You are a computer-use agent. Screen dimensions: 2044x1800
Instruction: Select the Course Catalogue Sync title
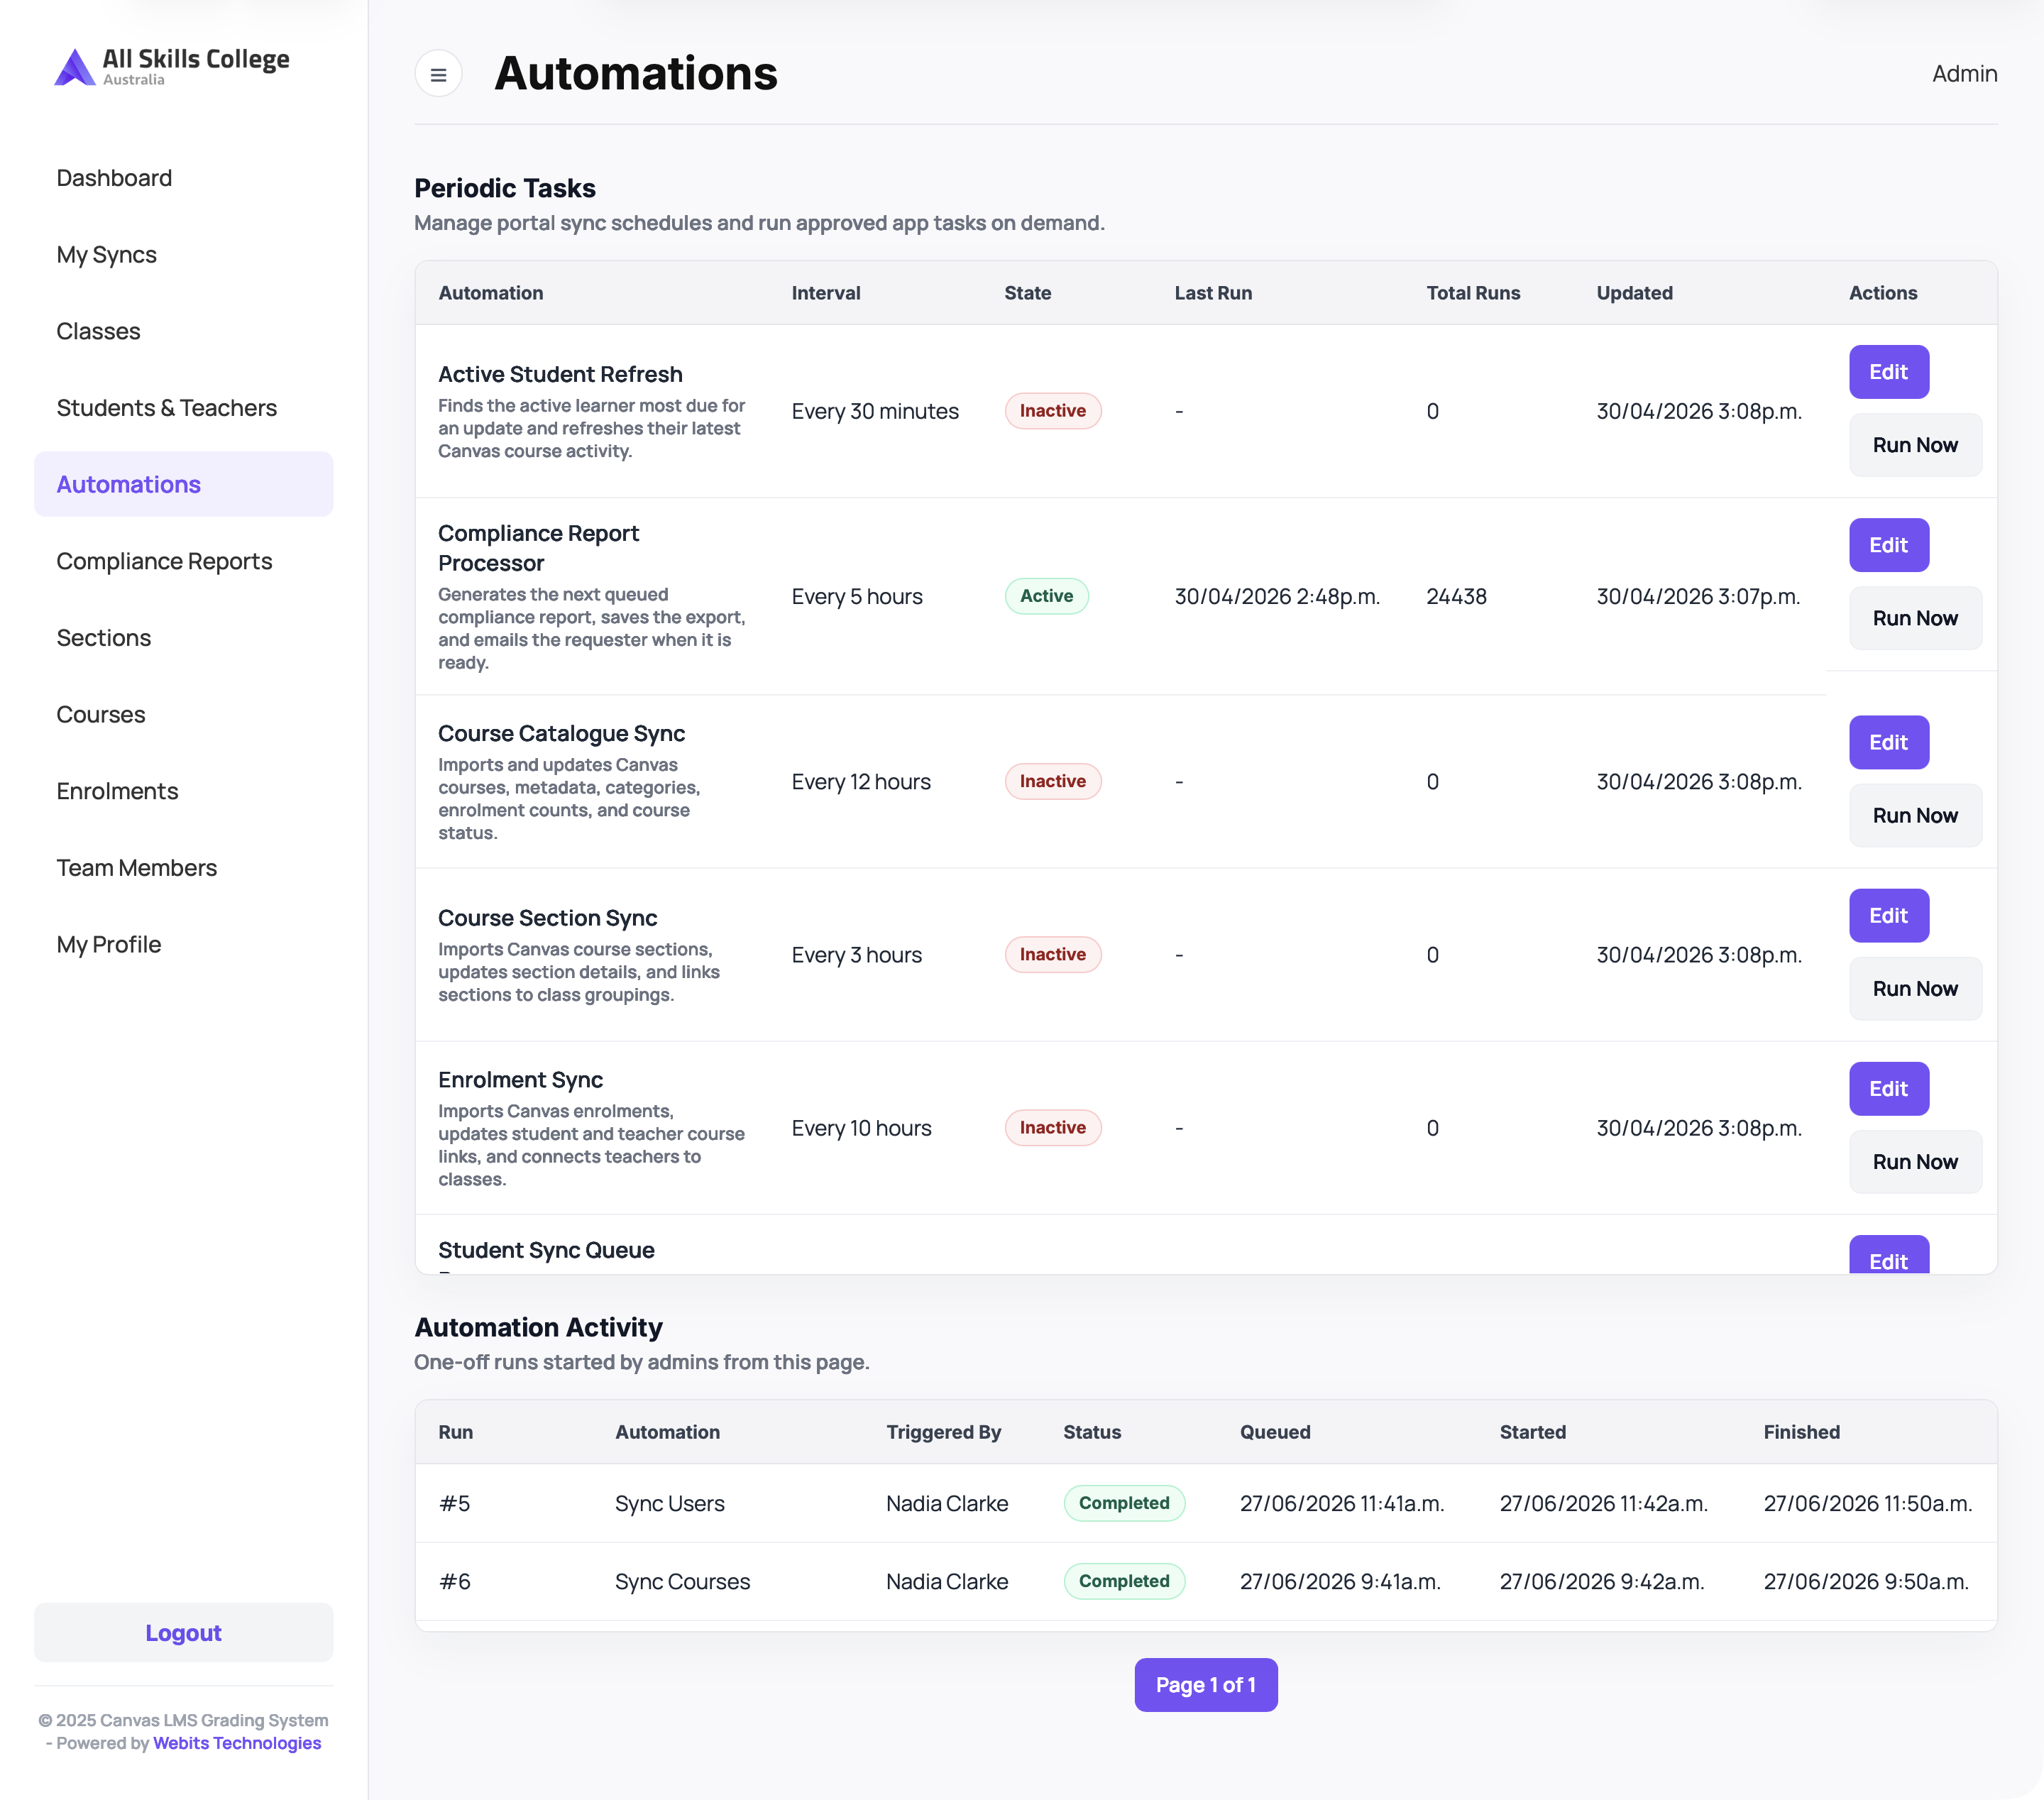click(x=561, y=733)
